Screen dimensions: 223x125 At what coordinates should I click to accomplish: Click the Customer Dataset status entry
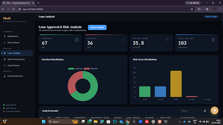point(12,111)
